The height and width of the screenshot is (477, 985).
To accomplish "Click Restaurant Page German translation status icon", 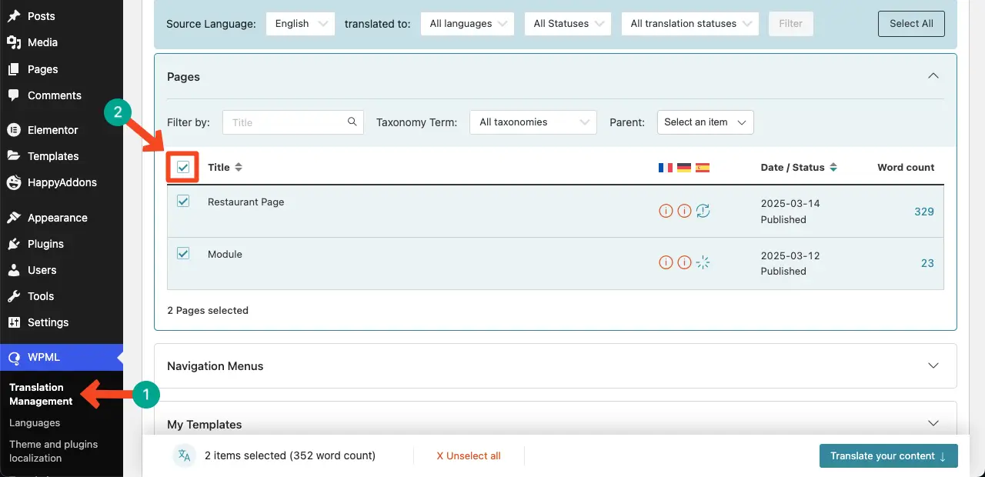I will [x=684, y=211].
